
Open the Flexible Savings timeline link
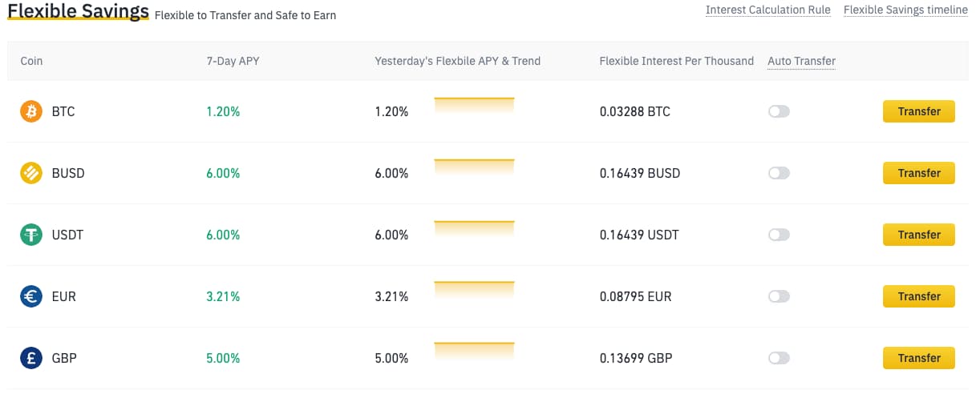(906, 10)
